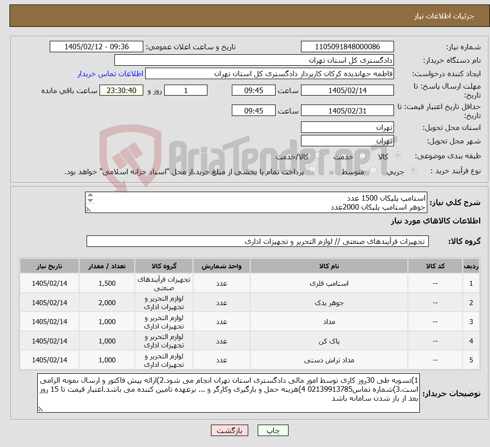Click the کد کالا column header
490x447 pixels.
point(435,266)
